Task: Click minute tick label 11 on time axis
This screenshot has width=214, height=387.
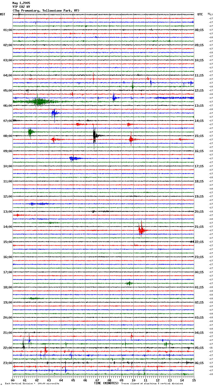Action: [146, 380]
